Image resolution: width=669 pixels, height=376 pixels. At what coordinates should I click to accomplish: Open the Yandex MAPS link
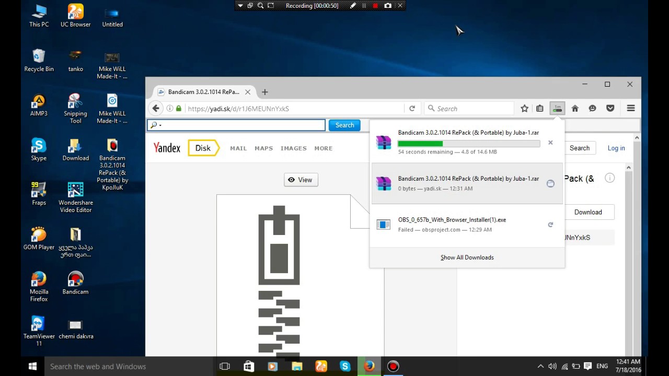[x=263, y=148]
